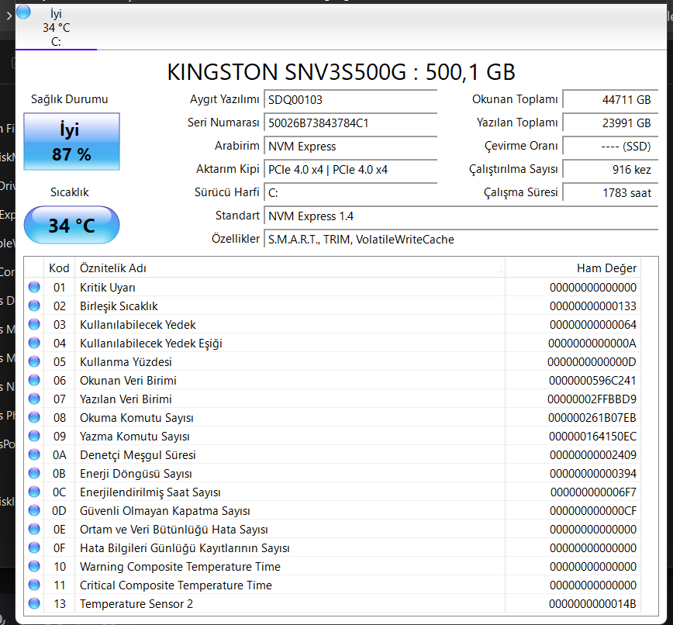Click the Arabirim field showing NVM Express
673x625 pixels.
[x=350, y=146]
